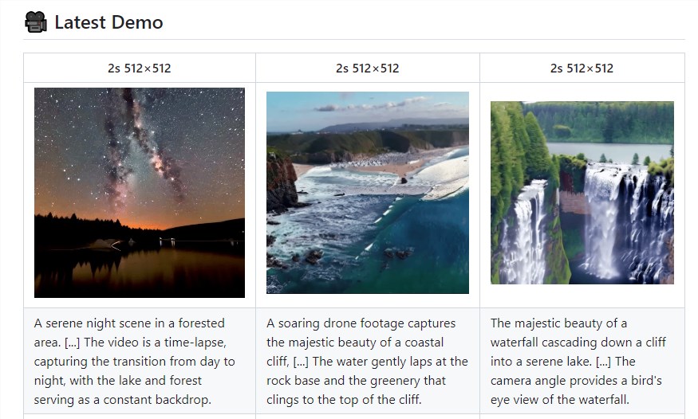Click the word "eye" in the waterfall caption
Image resolution: width=698 pixels, height=419 pixels.
[504, 400]
